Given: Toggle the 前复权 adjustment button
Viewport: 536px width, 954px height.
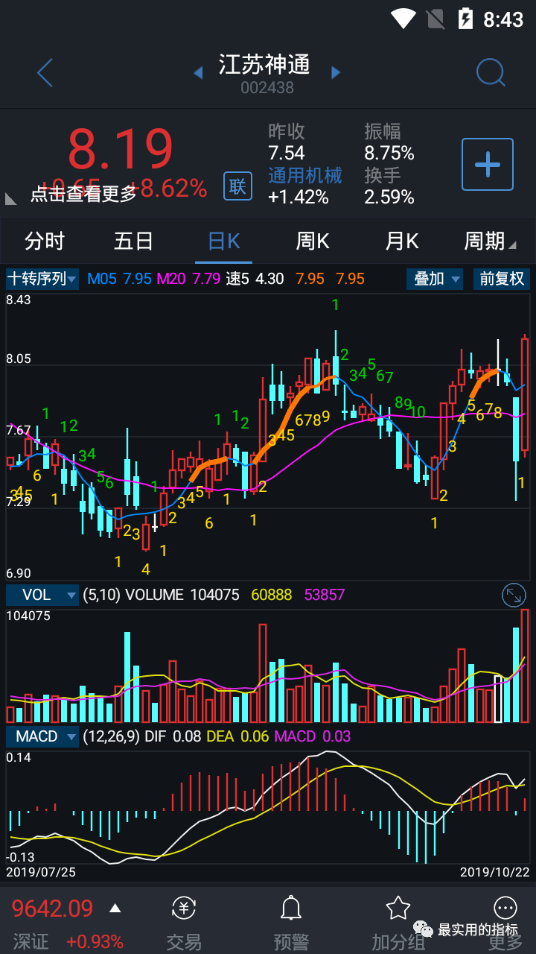Looking at the screenshot, I should click(x=502, y=279).
